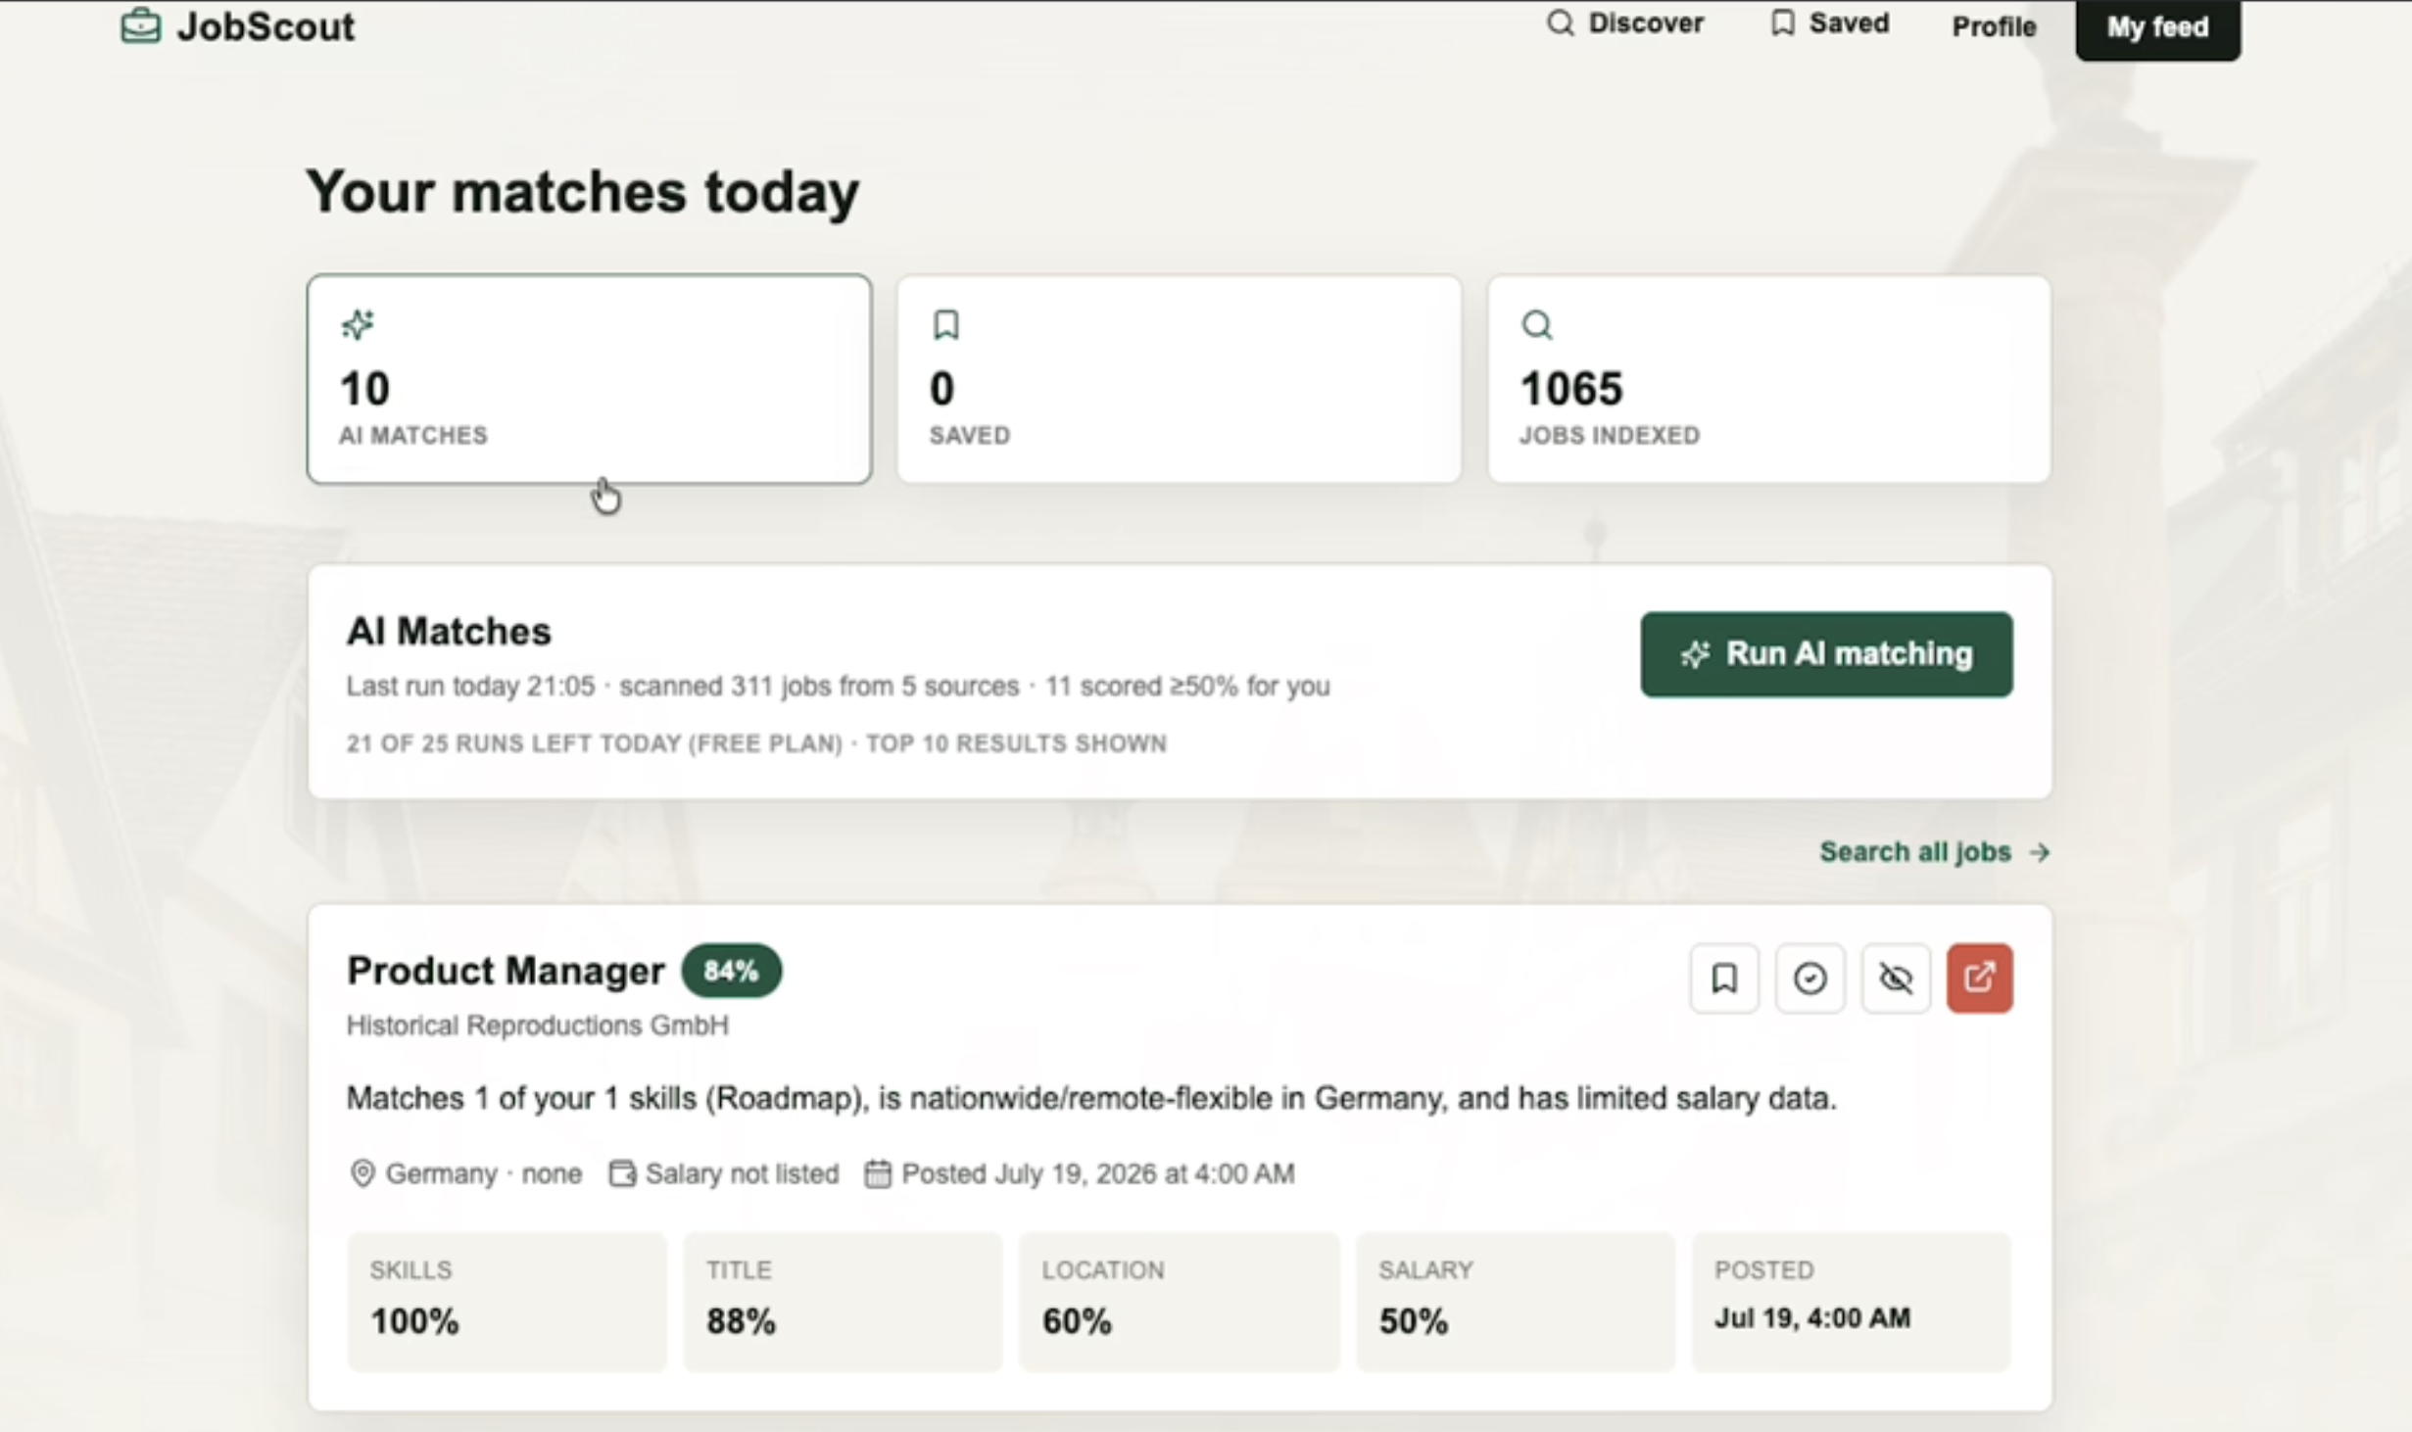Viewport: 2412px width, 1432px height.
Task: Select the 0 Saved stat card
Action: [1179, 379]
